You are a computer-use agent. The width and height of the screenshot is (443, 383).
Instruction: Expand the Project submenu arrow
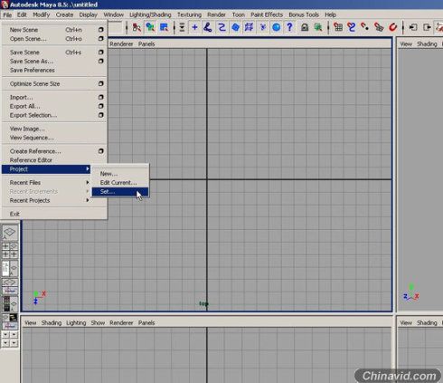click(x=88, y=169)
